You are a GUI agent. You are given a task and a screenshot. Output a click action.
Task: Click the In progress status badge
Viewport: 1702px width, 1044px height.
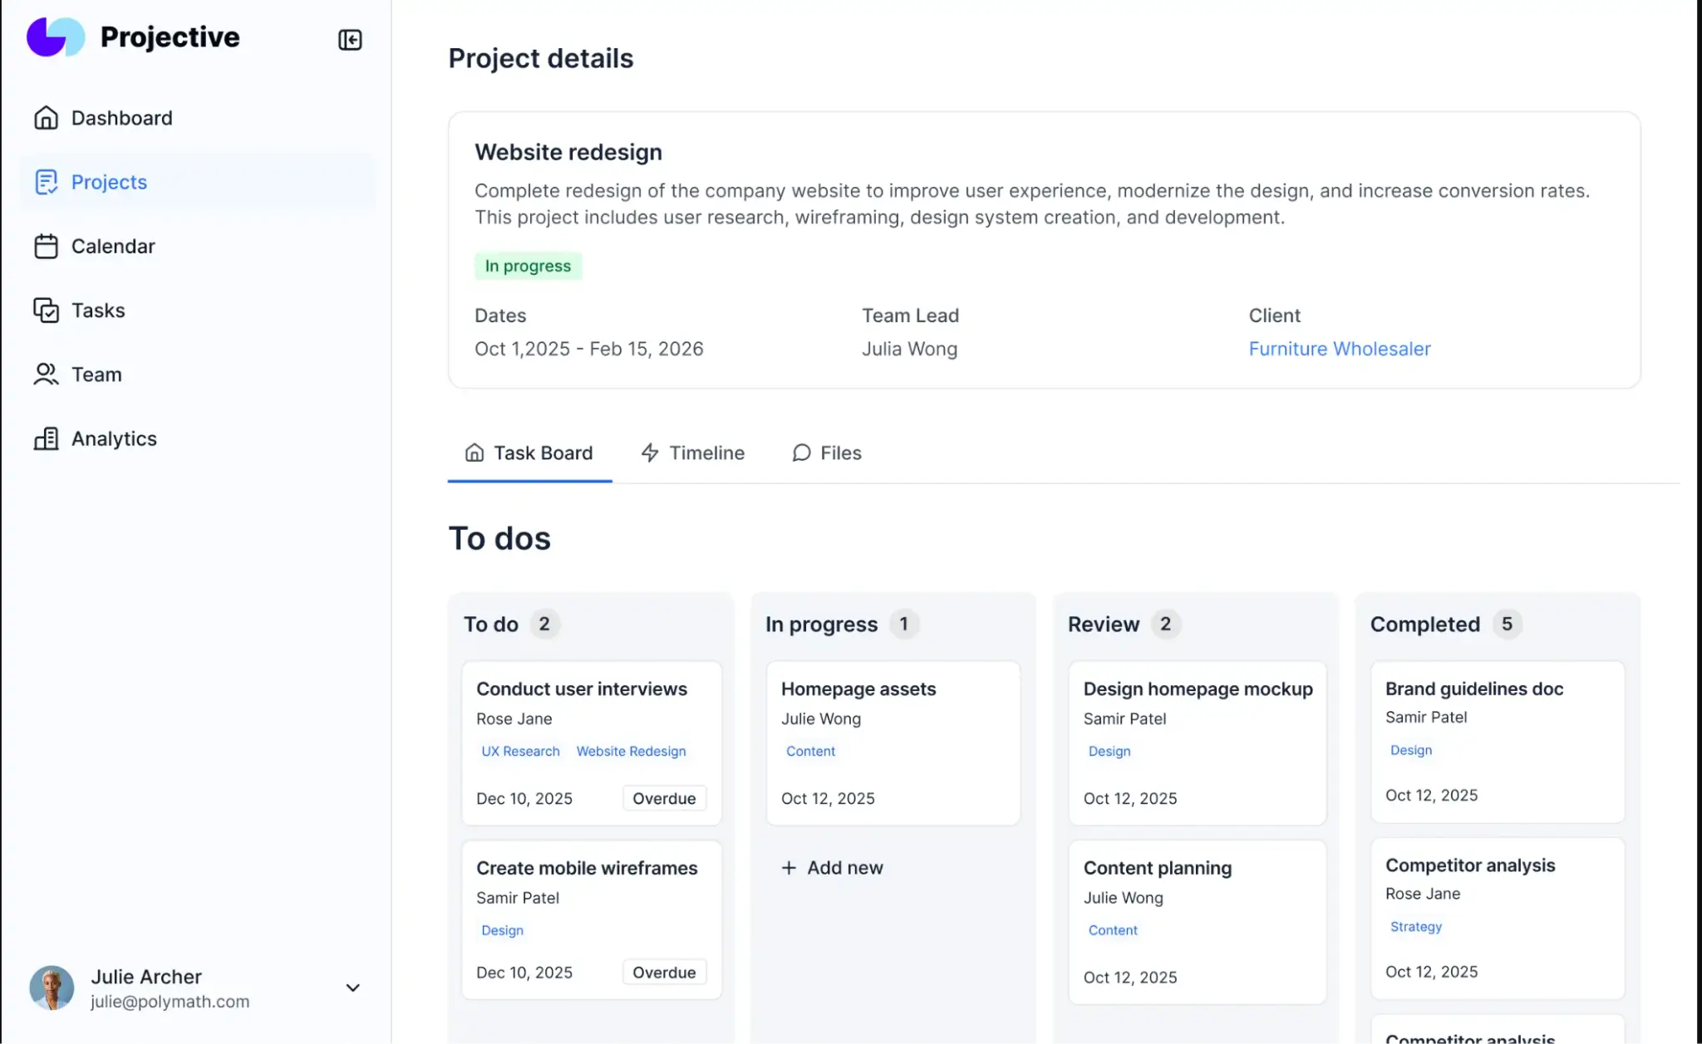(x=529, y=266)
